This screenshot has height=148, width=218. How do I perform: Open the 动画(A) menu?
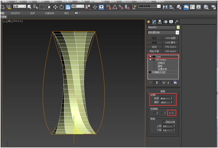pos(81,1)
